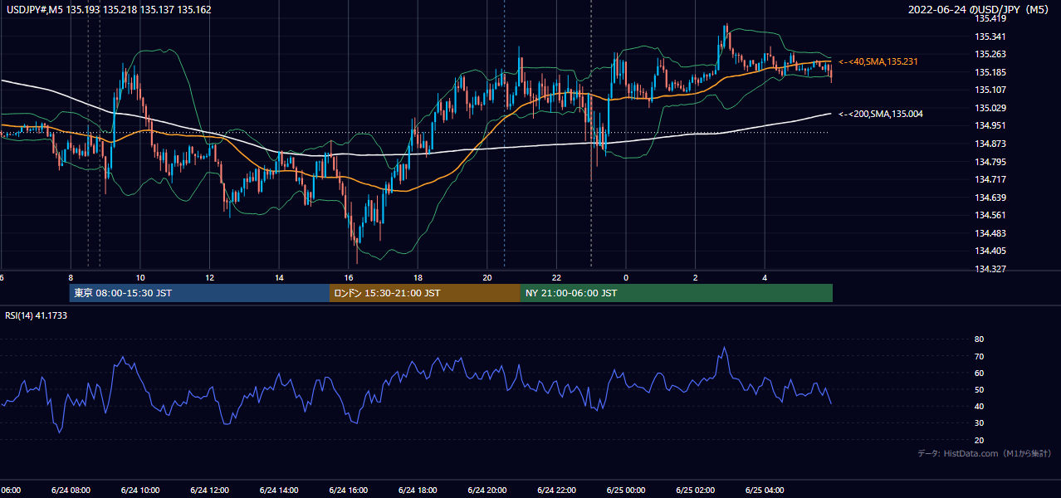
Task: Click the 6/24 20:00 date axis label
Action: pos(487,491)
